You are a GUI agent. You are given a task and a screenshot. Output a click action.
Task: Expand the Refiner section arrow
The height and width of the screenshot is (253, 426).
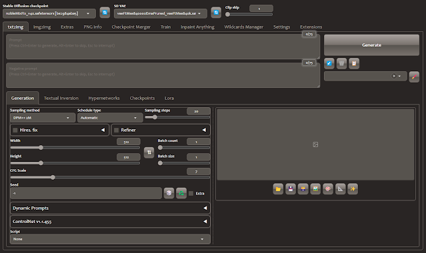point(204,130)
